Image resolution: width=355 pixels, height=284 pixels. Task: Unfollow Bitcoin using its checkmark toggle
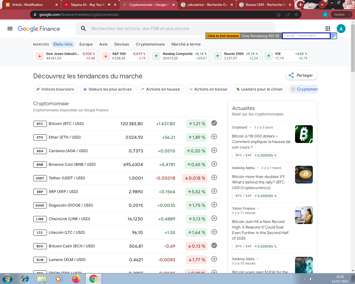pos(214,123)
